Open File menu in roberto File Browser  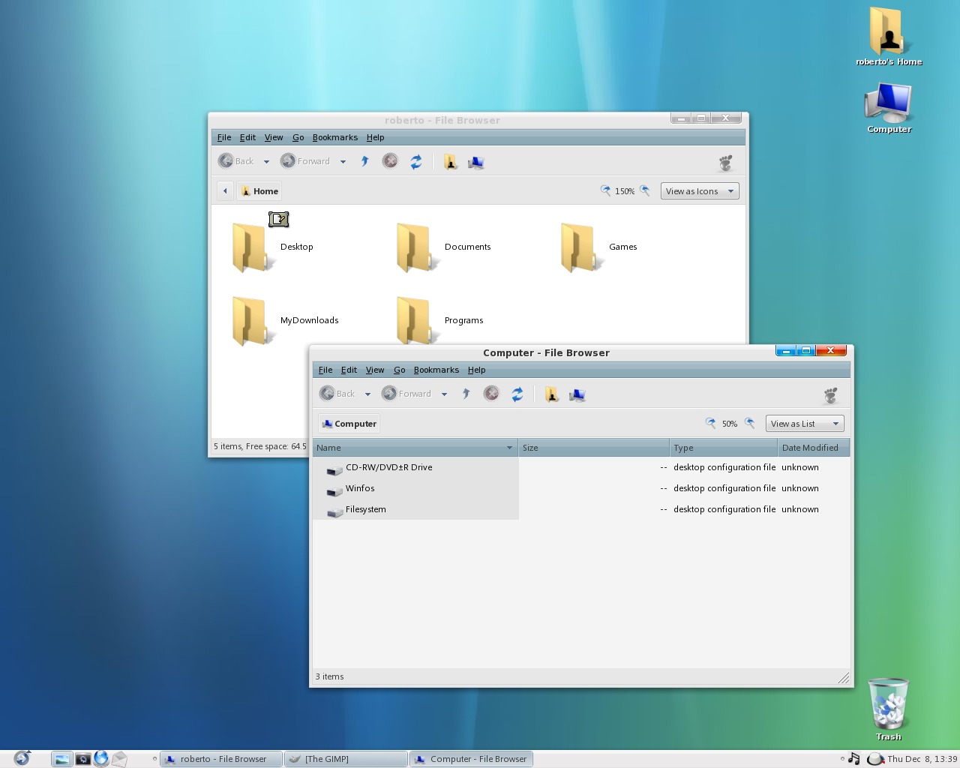point(224,137)
